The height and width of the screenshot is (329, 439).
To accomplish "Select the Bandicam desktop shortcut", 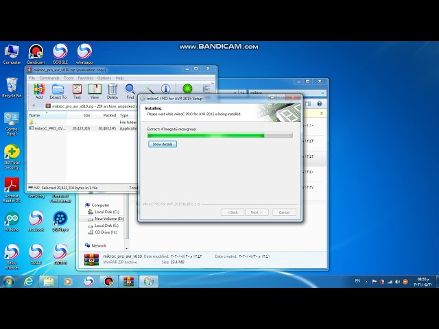I will [x=36, y=54].
